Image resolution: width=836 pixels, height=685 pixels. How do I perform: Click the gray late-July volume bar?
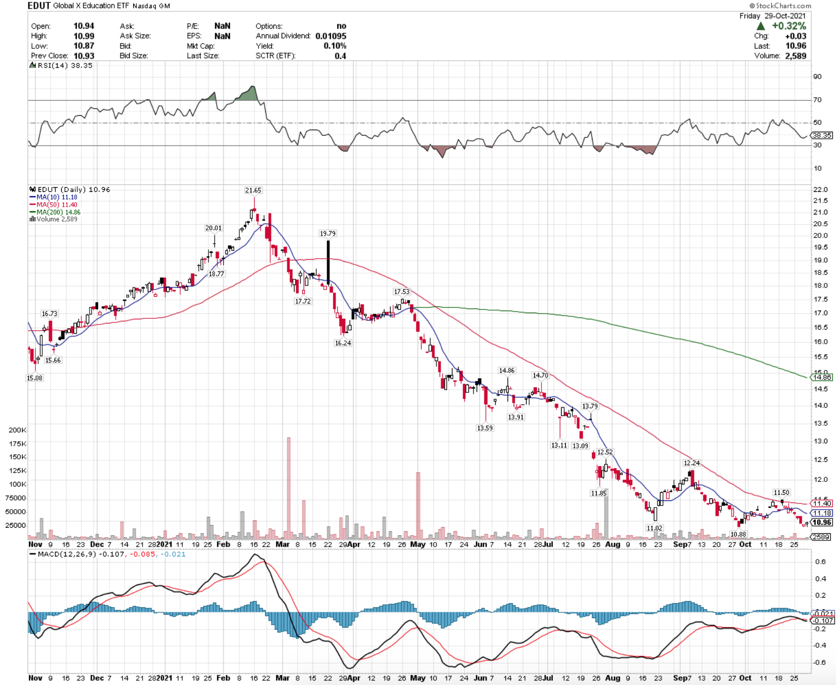606,515
